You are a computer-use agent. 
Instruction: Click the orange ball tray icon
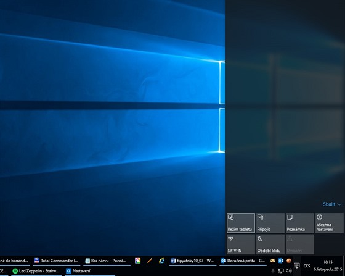pos(289,261)
